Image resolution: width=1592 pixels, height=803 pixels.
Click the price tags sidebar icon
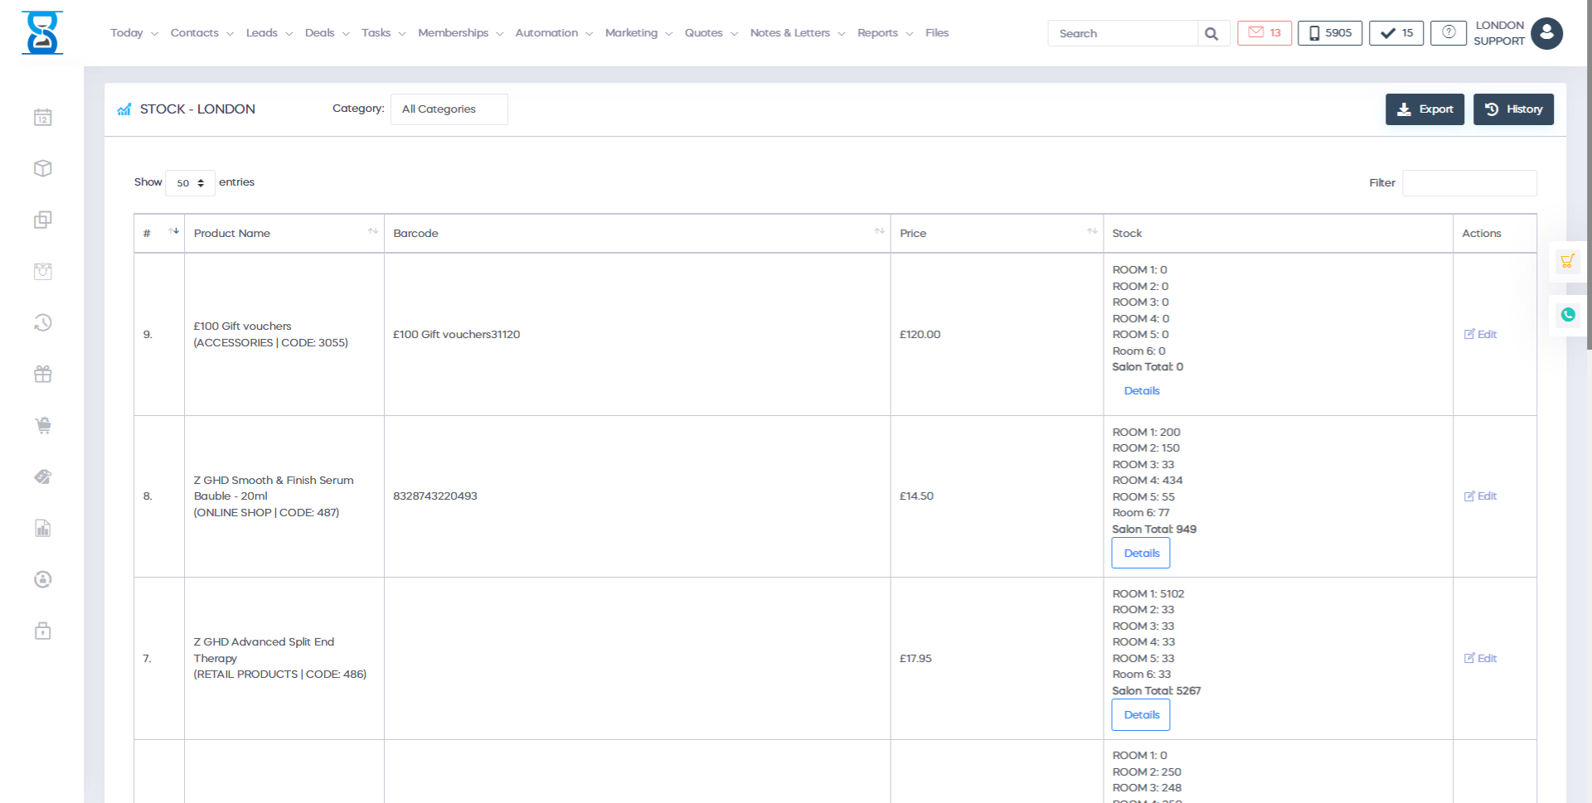coord(43,476)
